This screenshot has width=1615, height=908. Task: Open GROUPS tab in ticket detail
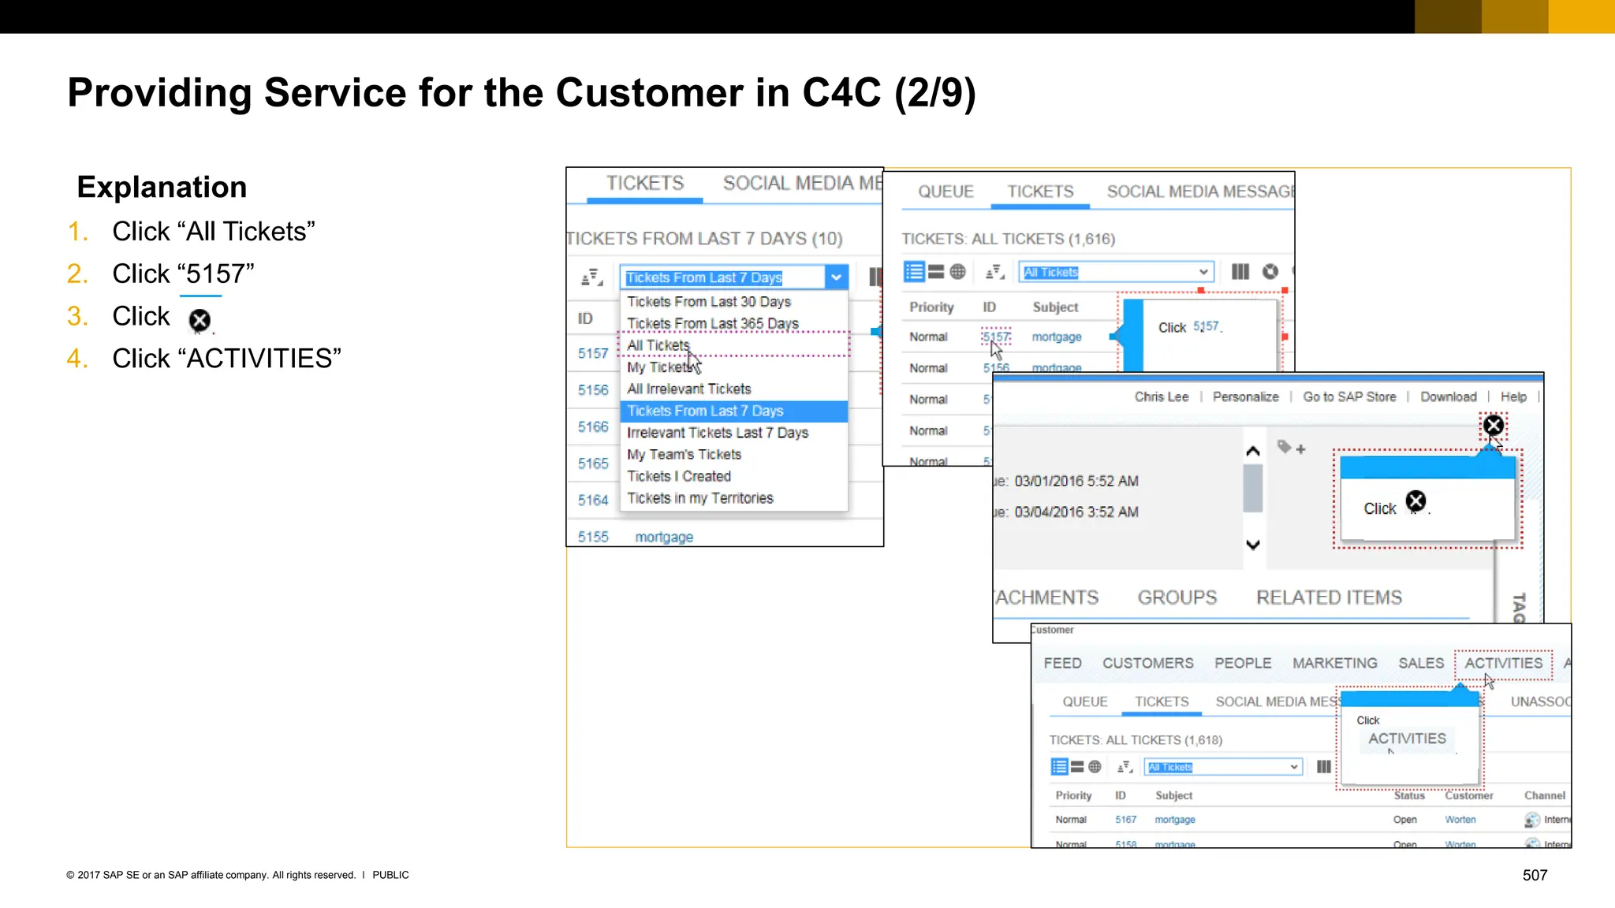(1177, 597)
